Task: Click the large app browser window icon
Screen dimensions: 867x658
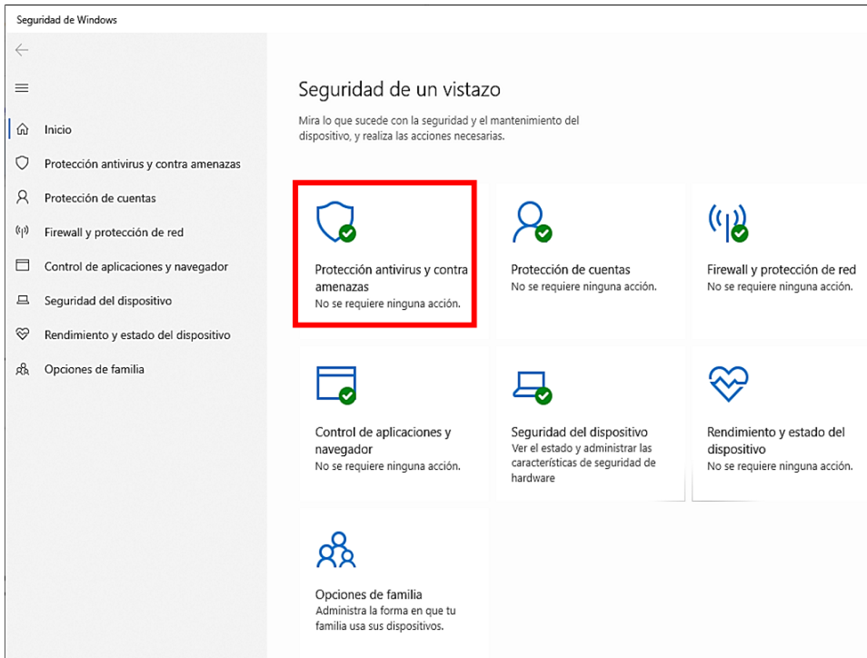Action: (336, 385)
